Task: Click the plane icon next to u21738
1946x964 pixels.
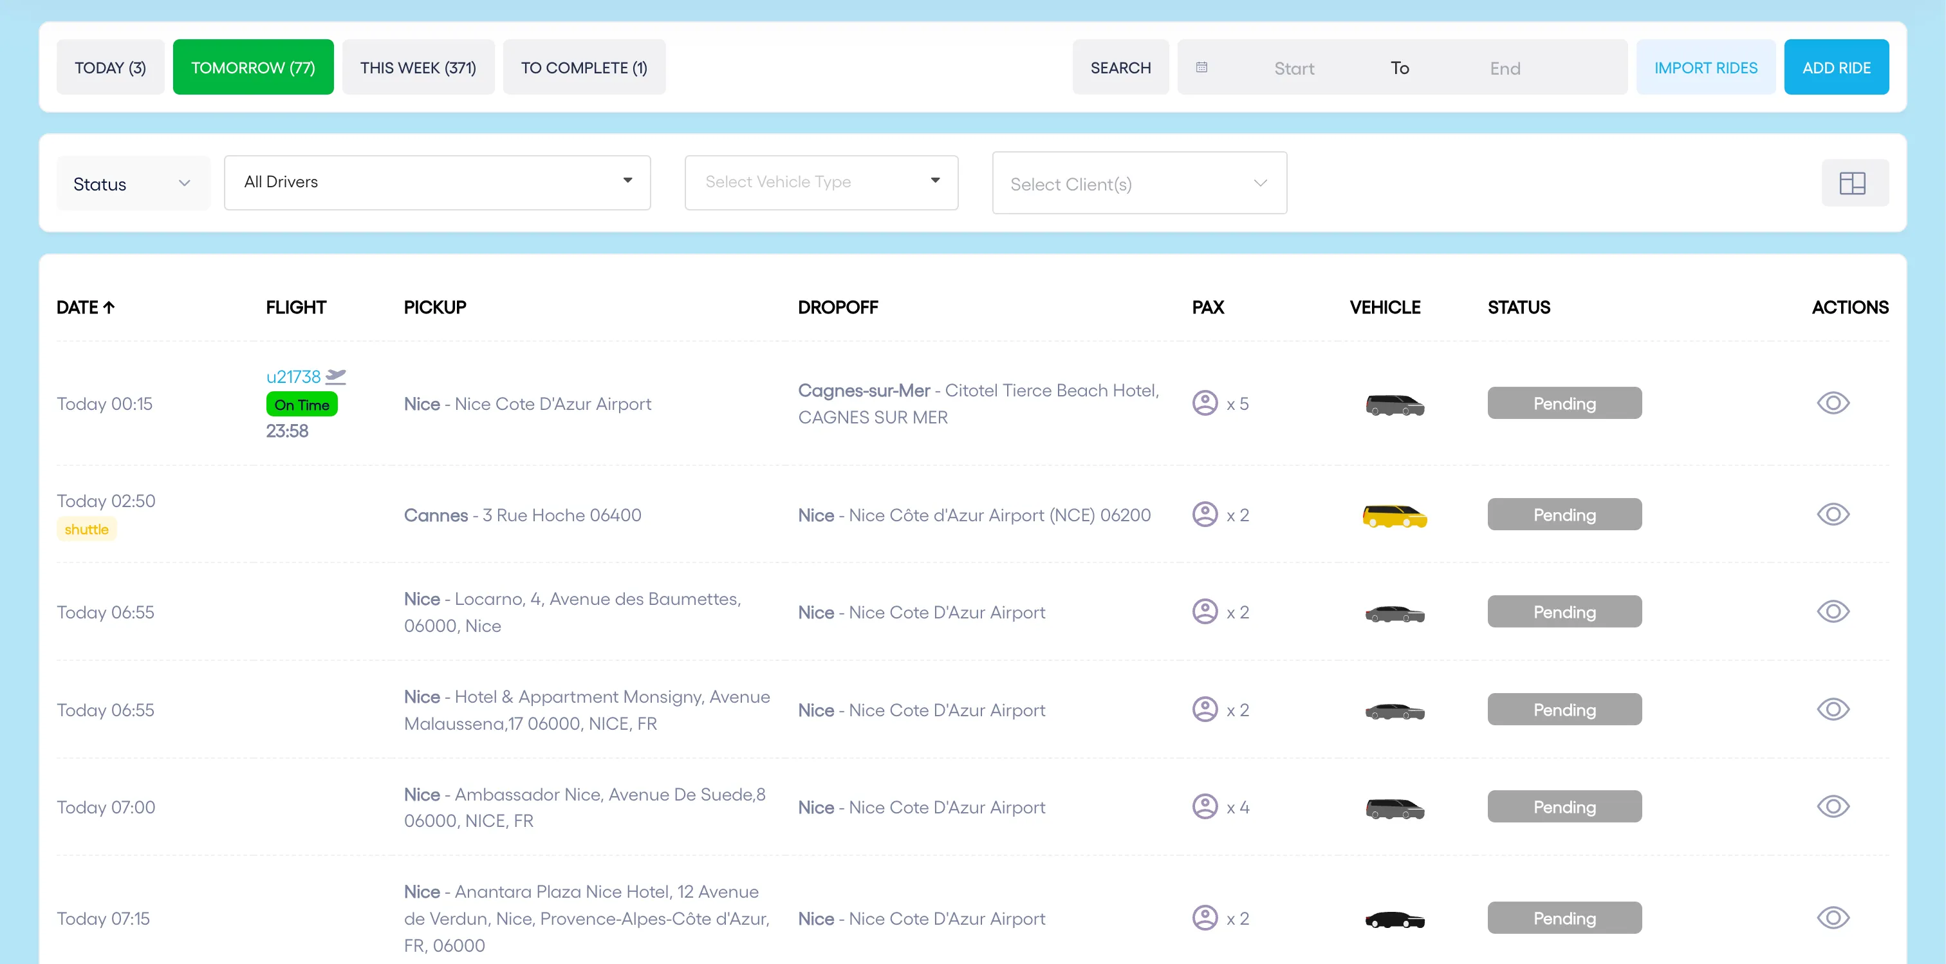Action: point(335,376)
